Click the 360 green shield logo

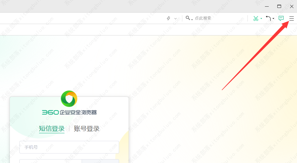point(69,99)
